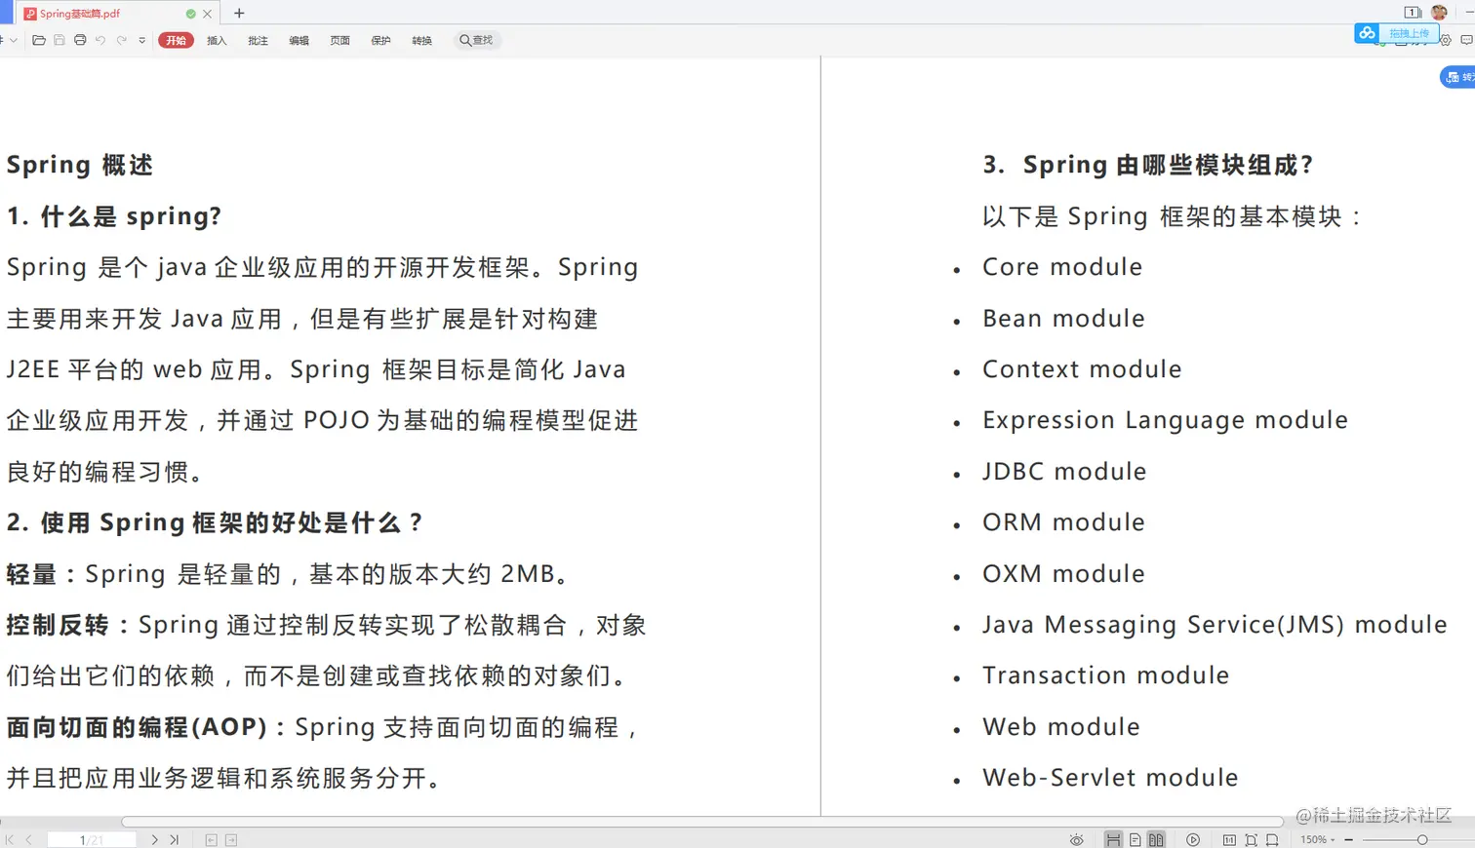
Task: Click the 查找 search box
Action: point(477,40)
